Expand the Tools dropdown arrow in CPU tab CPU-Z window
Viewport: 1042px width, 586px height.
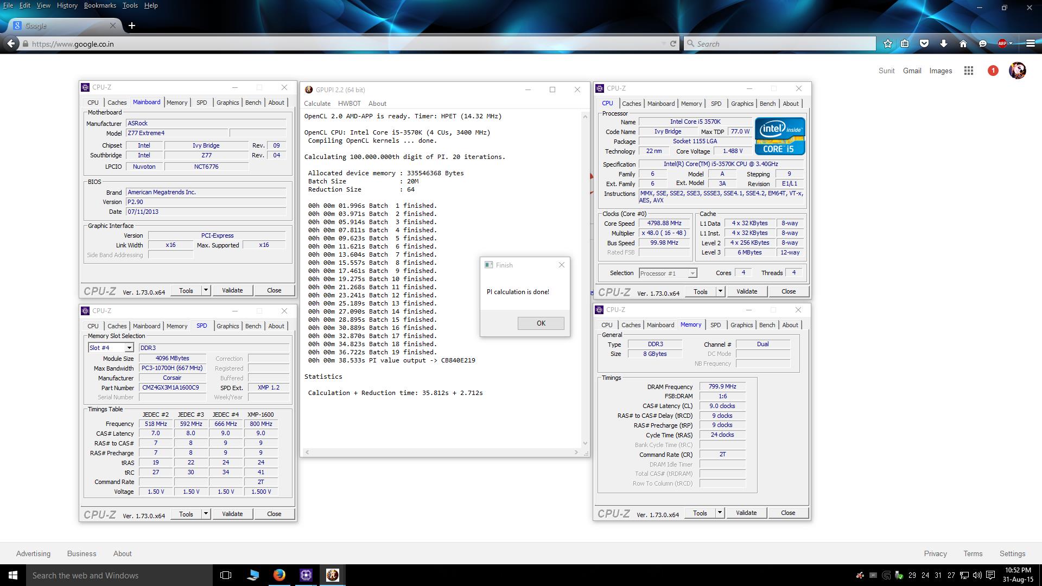[x=720, y=291]
